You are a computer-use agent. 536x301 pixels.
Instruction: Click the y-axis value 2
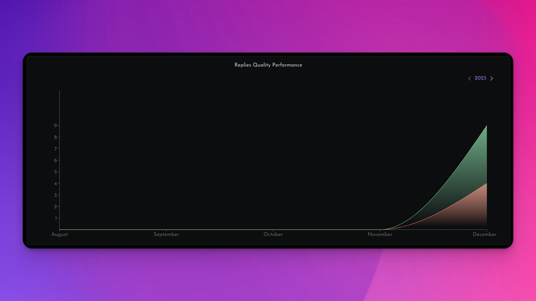[55, 207]
